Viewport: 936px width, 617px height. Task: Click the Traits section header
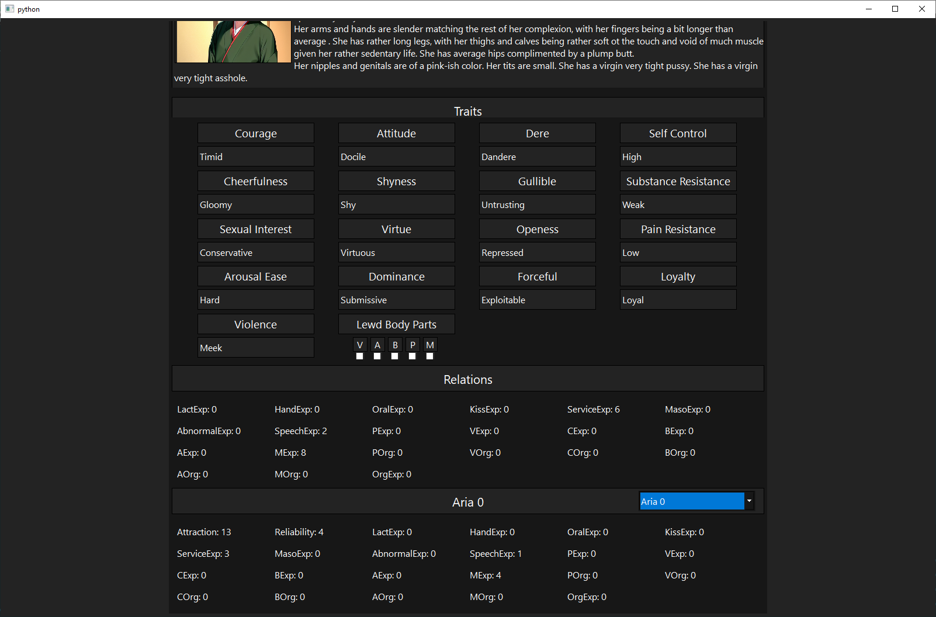coord(467,111)
